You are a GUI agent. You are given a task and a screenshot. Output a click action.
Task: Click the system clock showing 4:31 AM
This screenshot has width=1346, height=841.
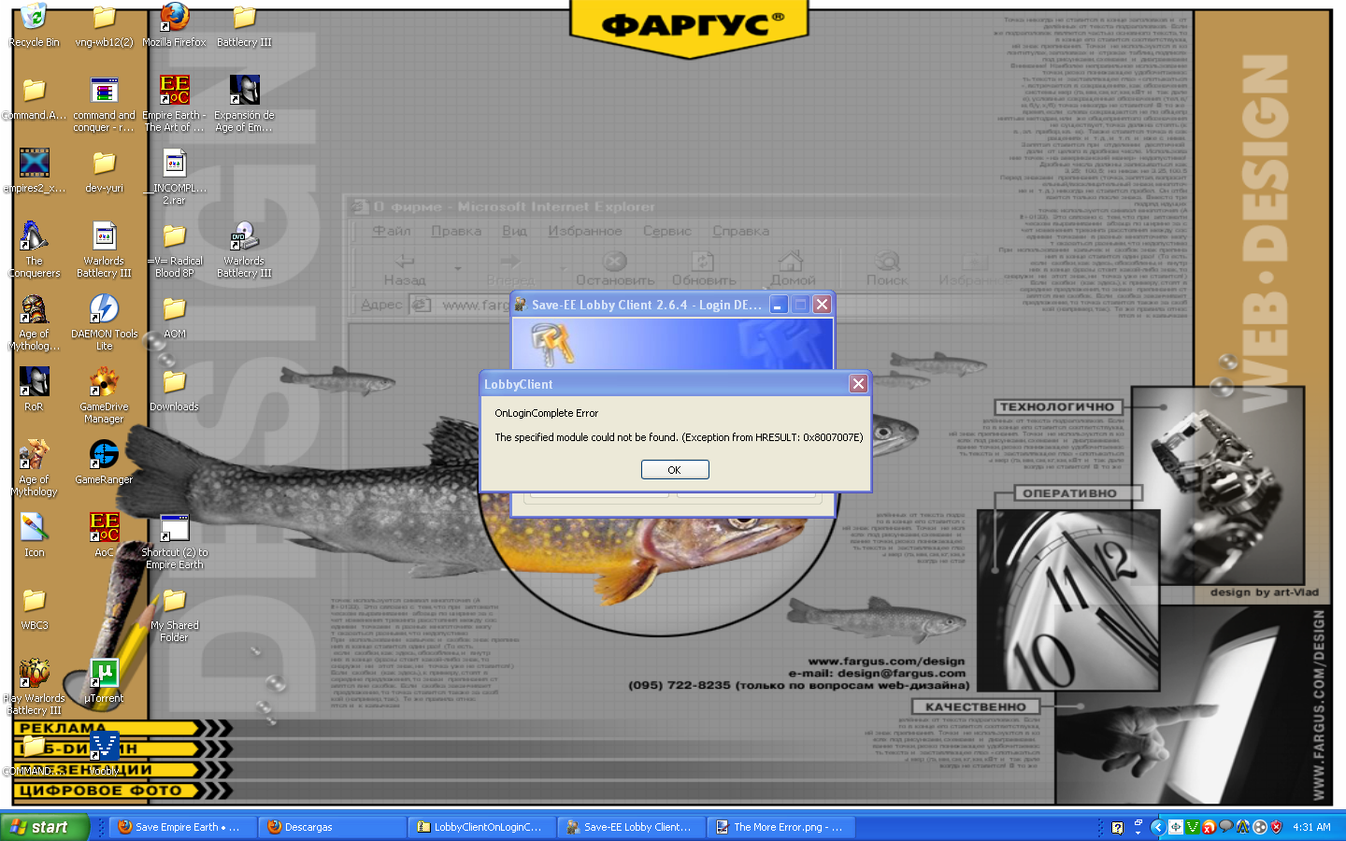point(1311,827)
